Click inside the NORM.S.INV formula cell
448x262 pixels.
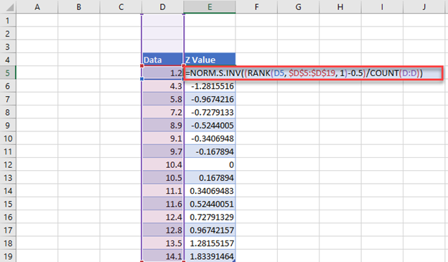point(314,73)
